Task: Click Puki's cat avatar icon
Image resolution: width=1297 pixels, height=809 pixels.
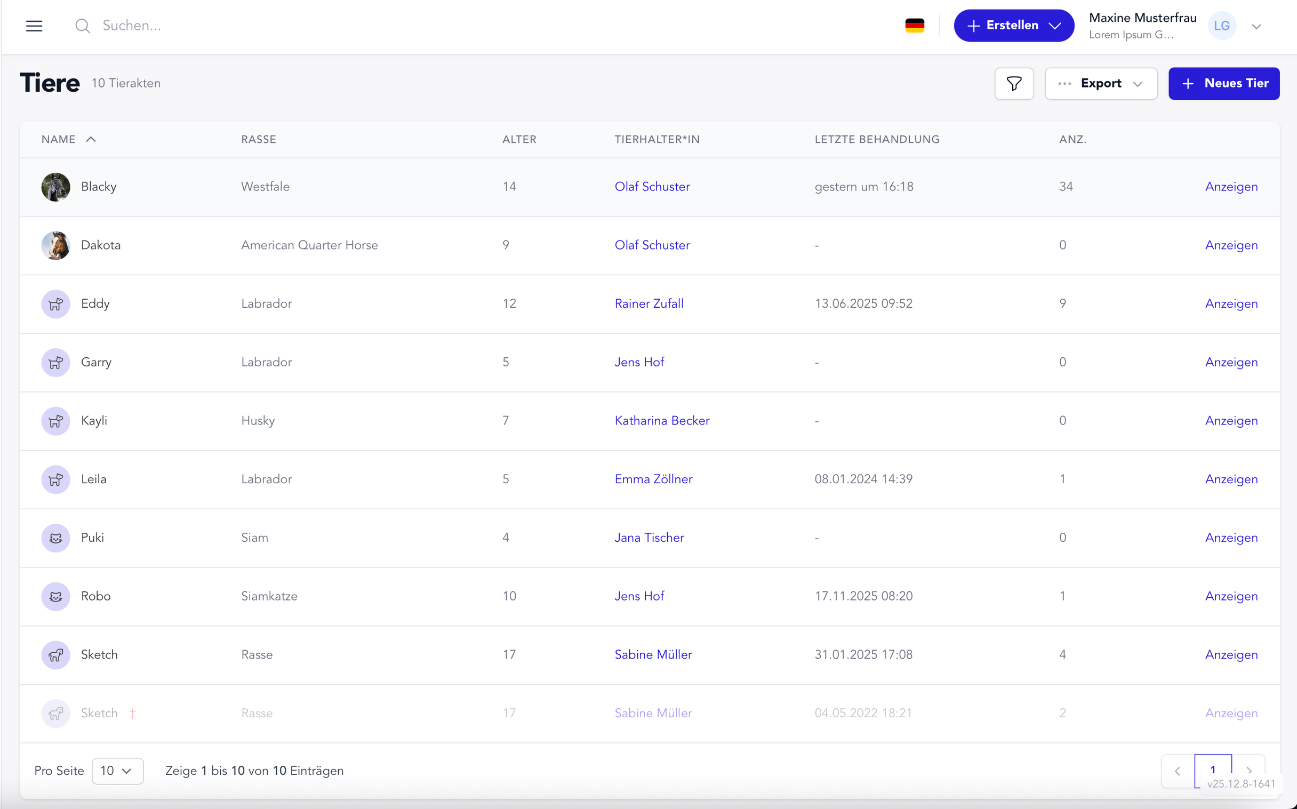Action: point(55,538)
